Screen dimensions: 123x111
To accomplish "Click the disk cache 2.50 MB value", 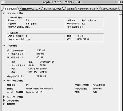I will [41, 50].
